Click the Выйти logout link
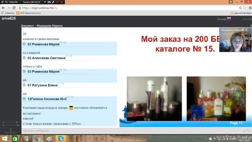 tap(247, 19)
